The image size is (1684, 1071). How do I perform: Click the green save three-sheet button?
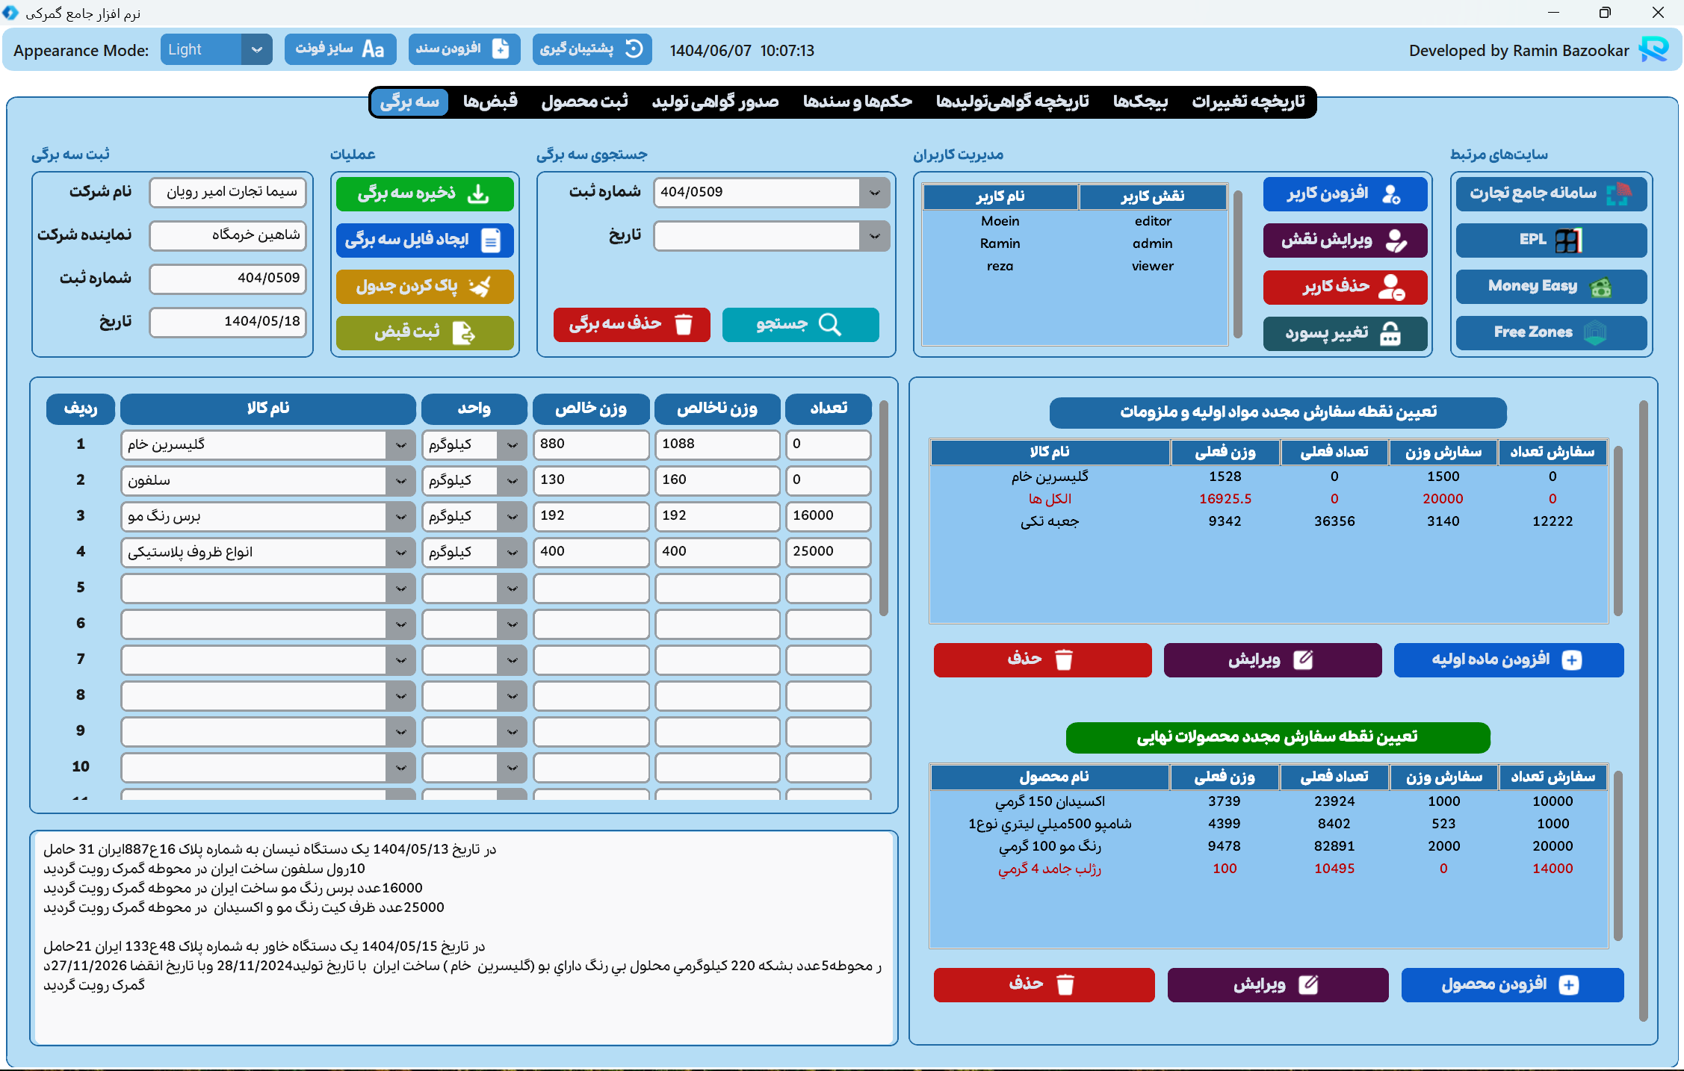coord(424,194)
